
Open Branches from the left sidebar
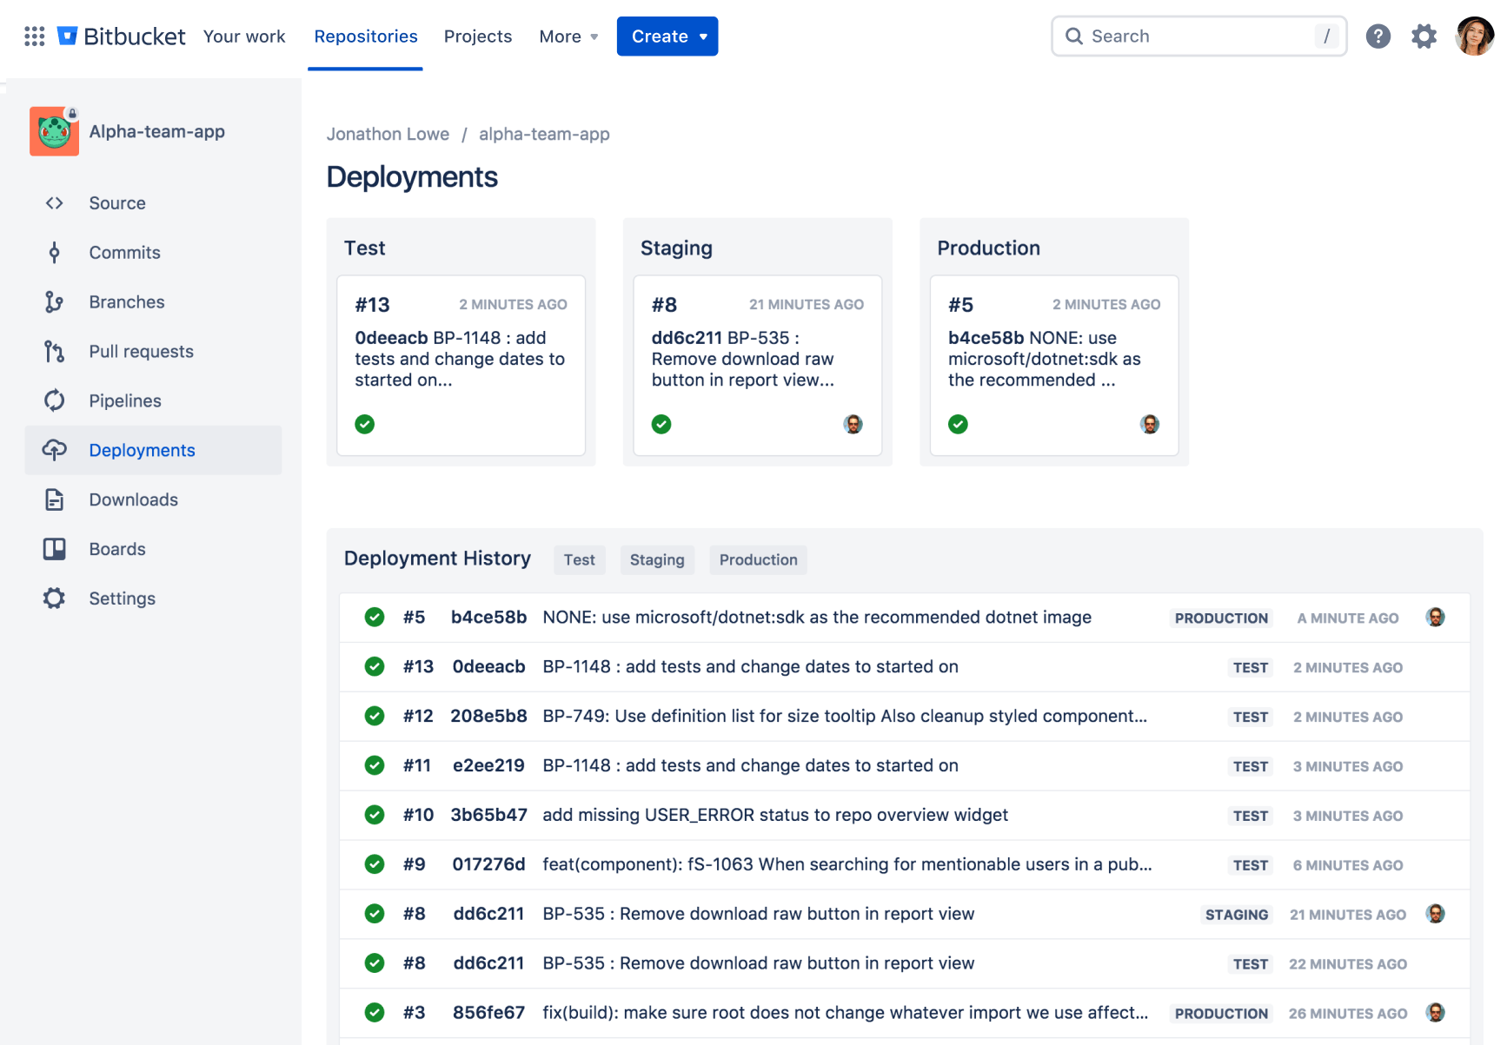click(54, 301)
